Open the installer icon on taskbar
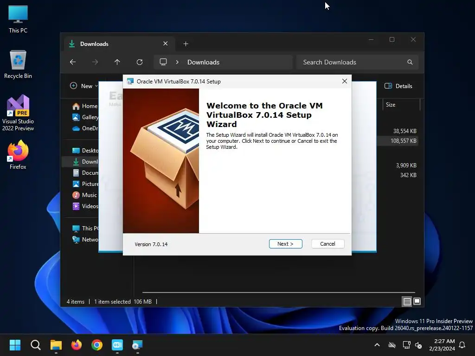The width and height of the screenshot is (475, 356). coord(137,345)
